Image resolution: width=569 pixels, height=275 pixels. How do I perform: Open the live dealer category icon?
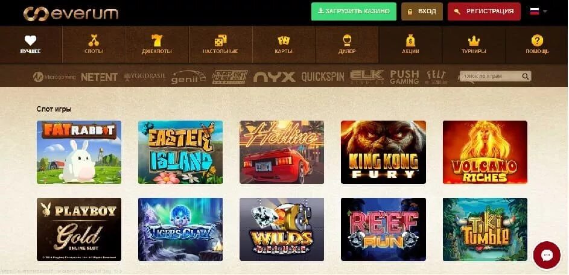346,40
